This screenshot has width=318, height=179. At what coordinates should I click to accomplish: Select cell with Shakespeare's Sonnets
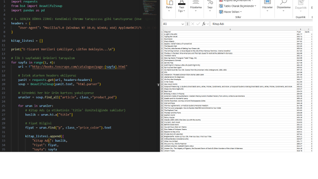[230, 60]
